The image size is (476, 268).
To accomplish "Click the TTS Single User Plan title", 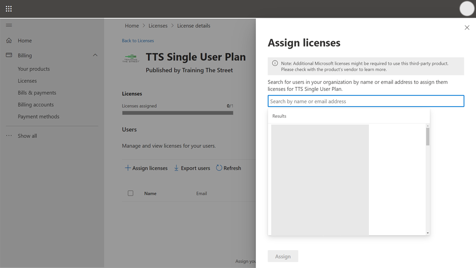I will coord(196,57).
